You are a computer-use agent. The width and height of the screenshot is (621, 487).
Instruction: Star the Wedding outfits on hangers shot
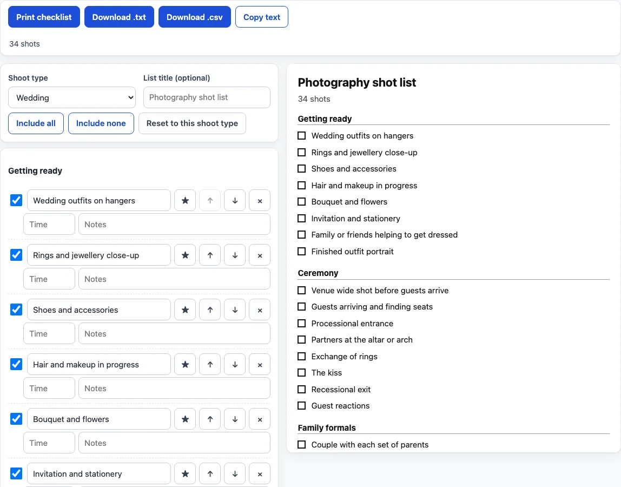tap(185, 201)
